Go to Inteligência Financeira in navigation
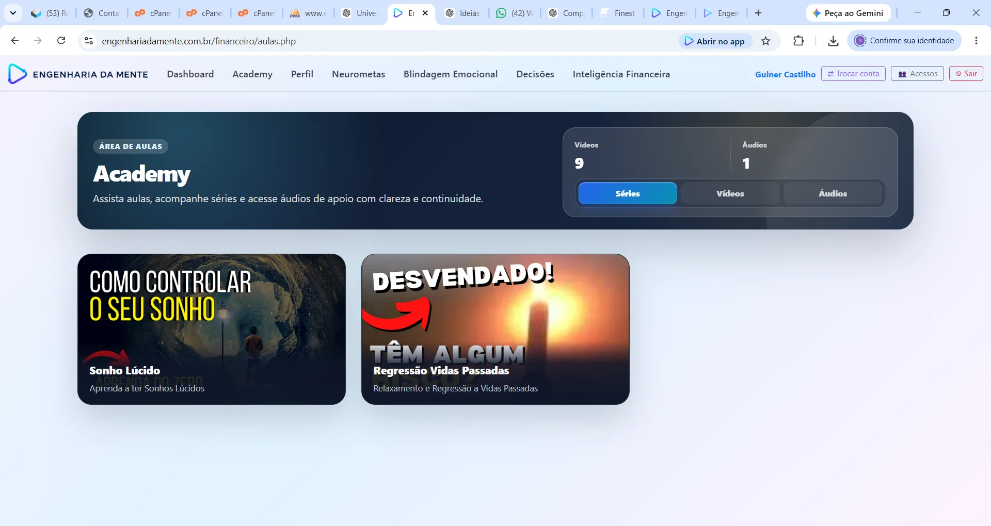This screenshot has height=526, width=991. [621, 74]
